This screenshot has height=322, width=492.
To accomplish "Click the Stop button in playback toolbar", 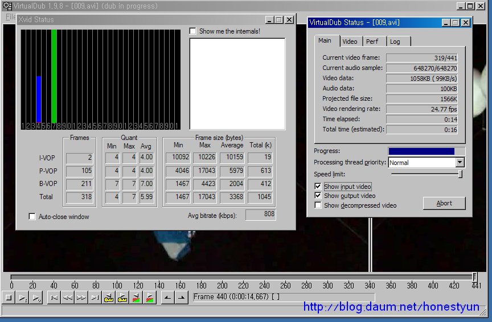I will click(9, 298).
